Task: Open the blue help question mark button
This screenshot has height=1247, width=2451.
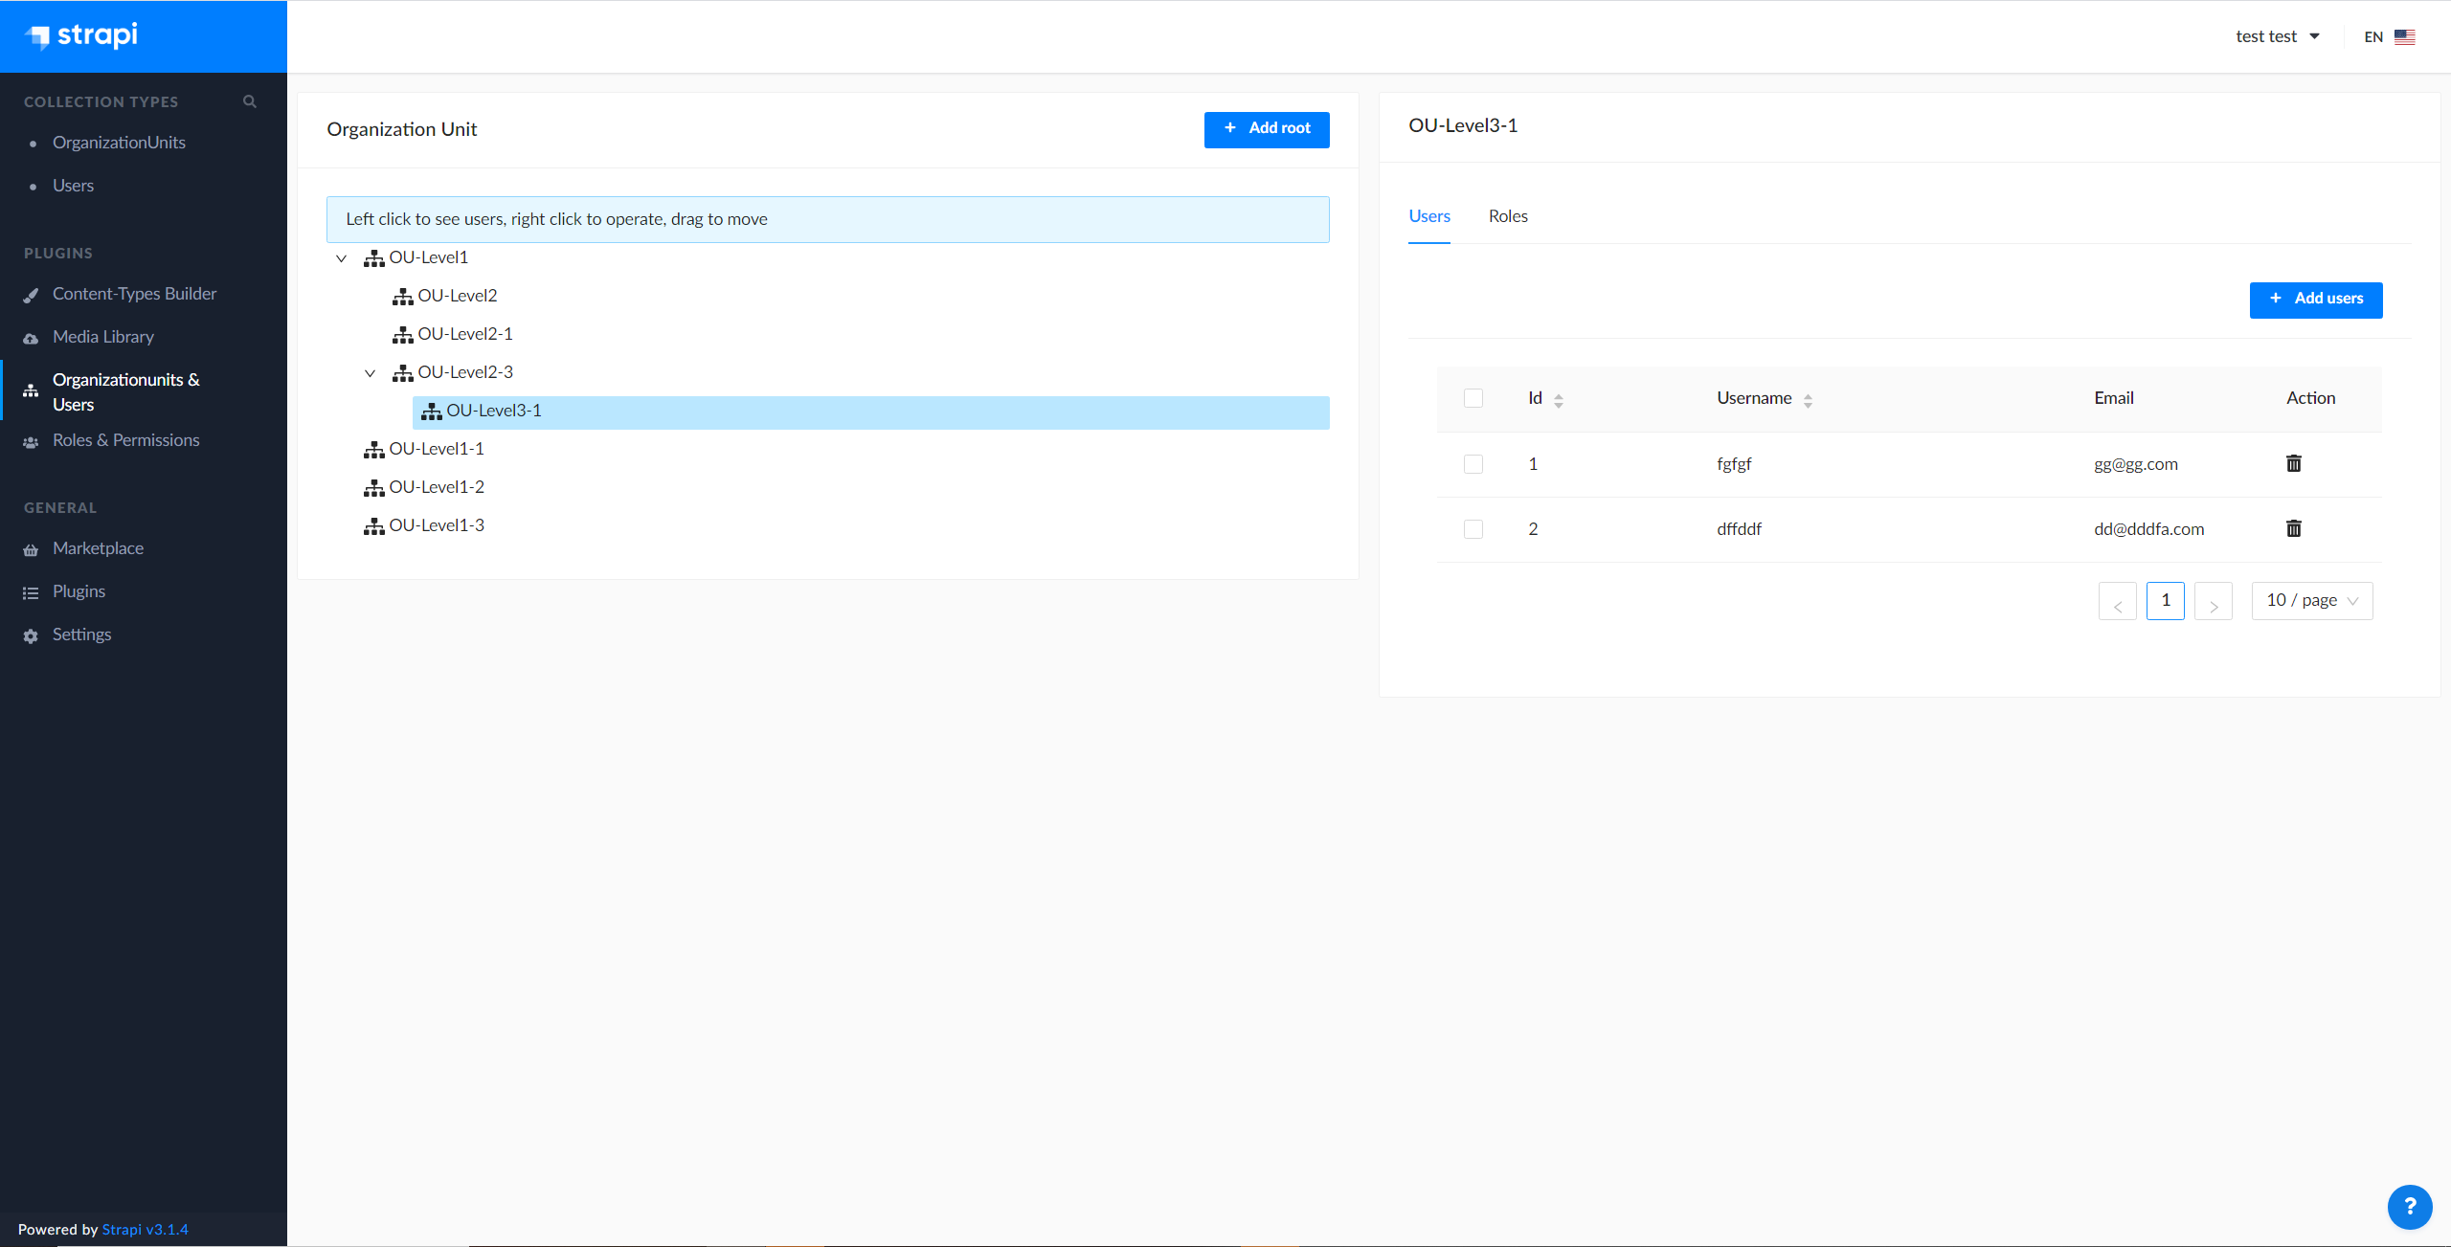Action: click(x=2409, y=1207)
